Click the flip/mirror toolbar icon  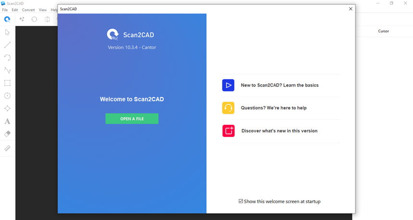point(47,19)
